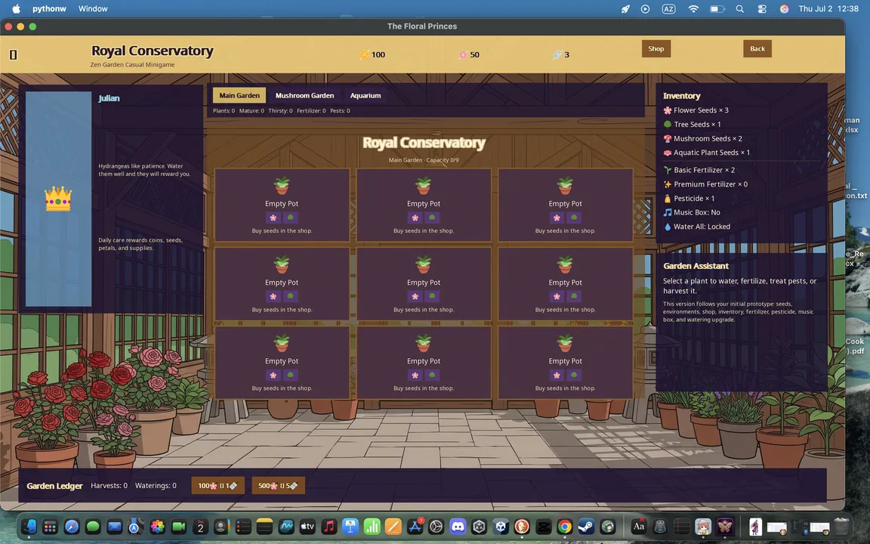
Task: Switch to the Mushroom Garden tab
Action: click(x=304, y=95)
